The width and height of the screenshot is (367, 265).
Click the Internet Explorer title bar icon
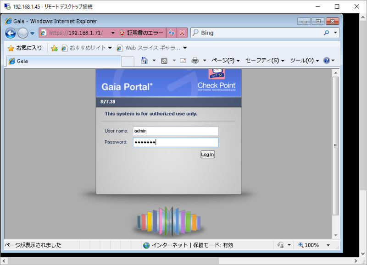(x=8, y=21)
